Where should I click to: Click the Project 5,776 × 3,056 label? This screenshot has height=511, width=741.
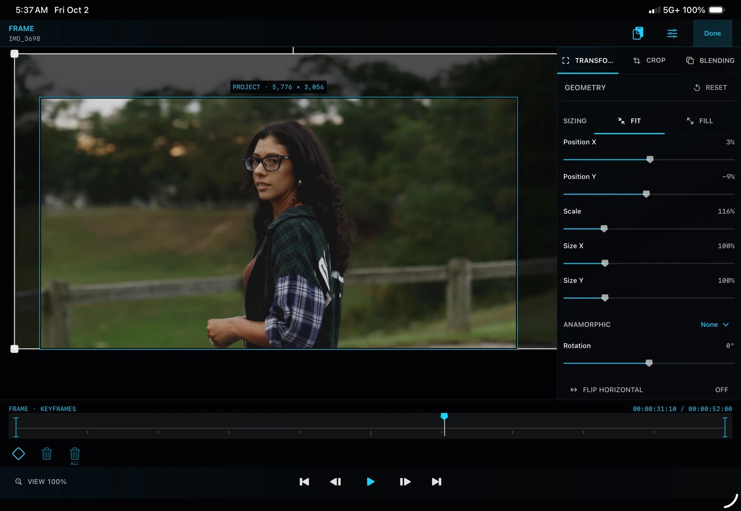click(x=278, y=87)
